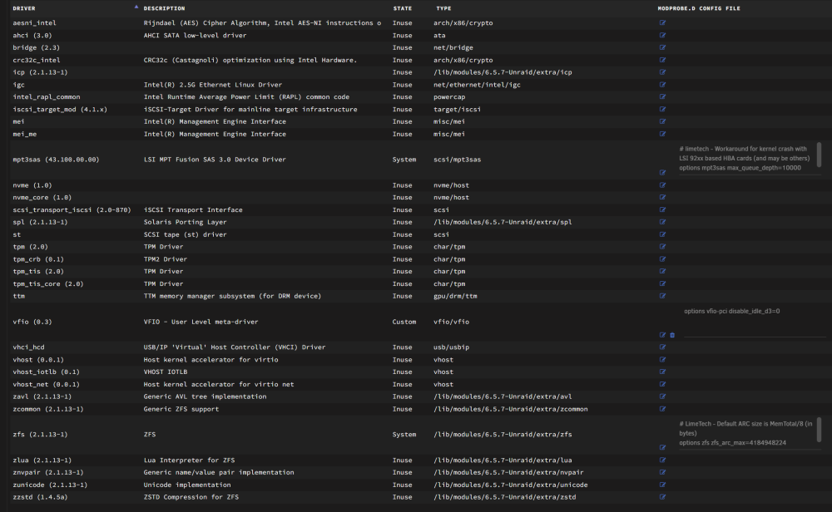Edit modprobe config for spl driver

pos(662,222)
